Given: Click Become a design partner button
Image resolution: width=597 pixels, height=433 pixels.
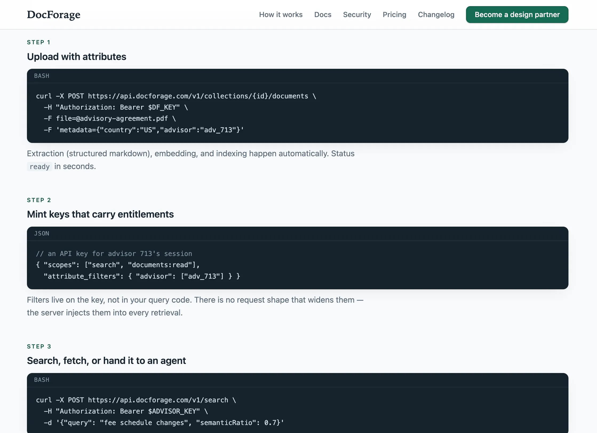Looking at the screenshot, I should (517, 15).
